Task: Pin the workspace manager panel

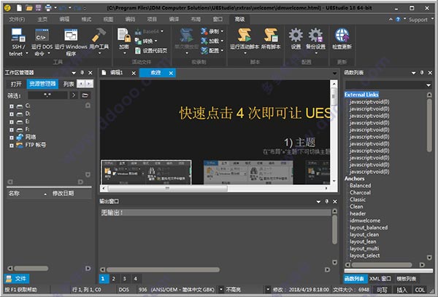Action: coord(82,73)
